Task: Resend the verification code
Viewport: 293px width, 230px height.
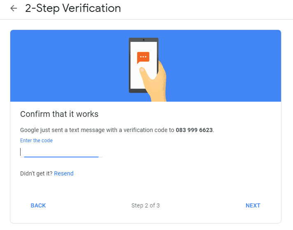Action: [x=64, y=173]
